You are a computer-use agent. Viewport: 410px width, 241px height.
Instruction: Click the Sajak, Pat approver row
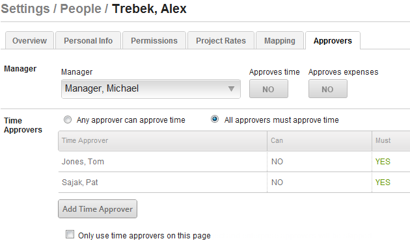pos(234,183)
